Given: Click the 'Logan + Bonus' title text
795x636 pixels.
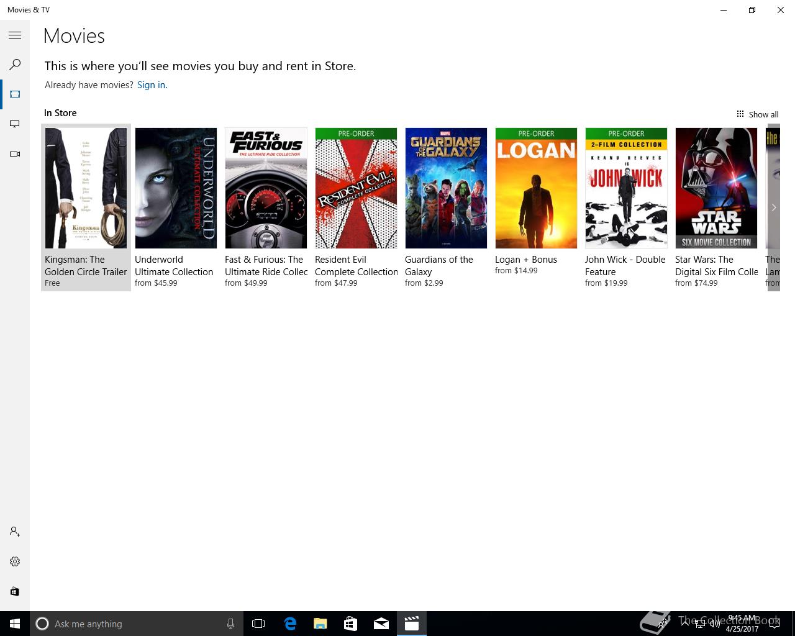Looking at the screenshot, I should [x=526, y=260].
